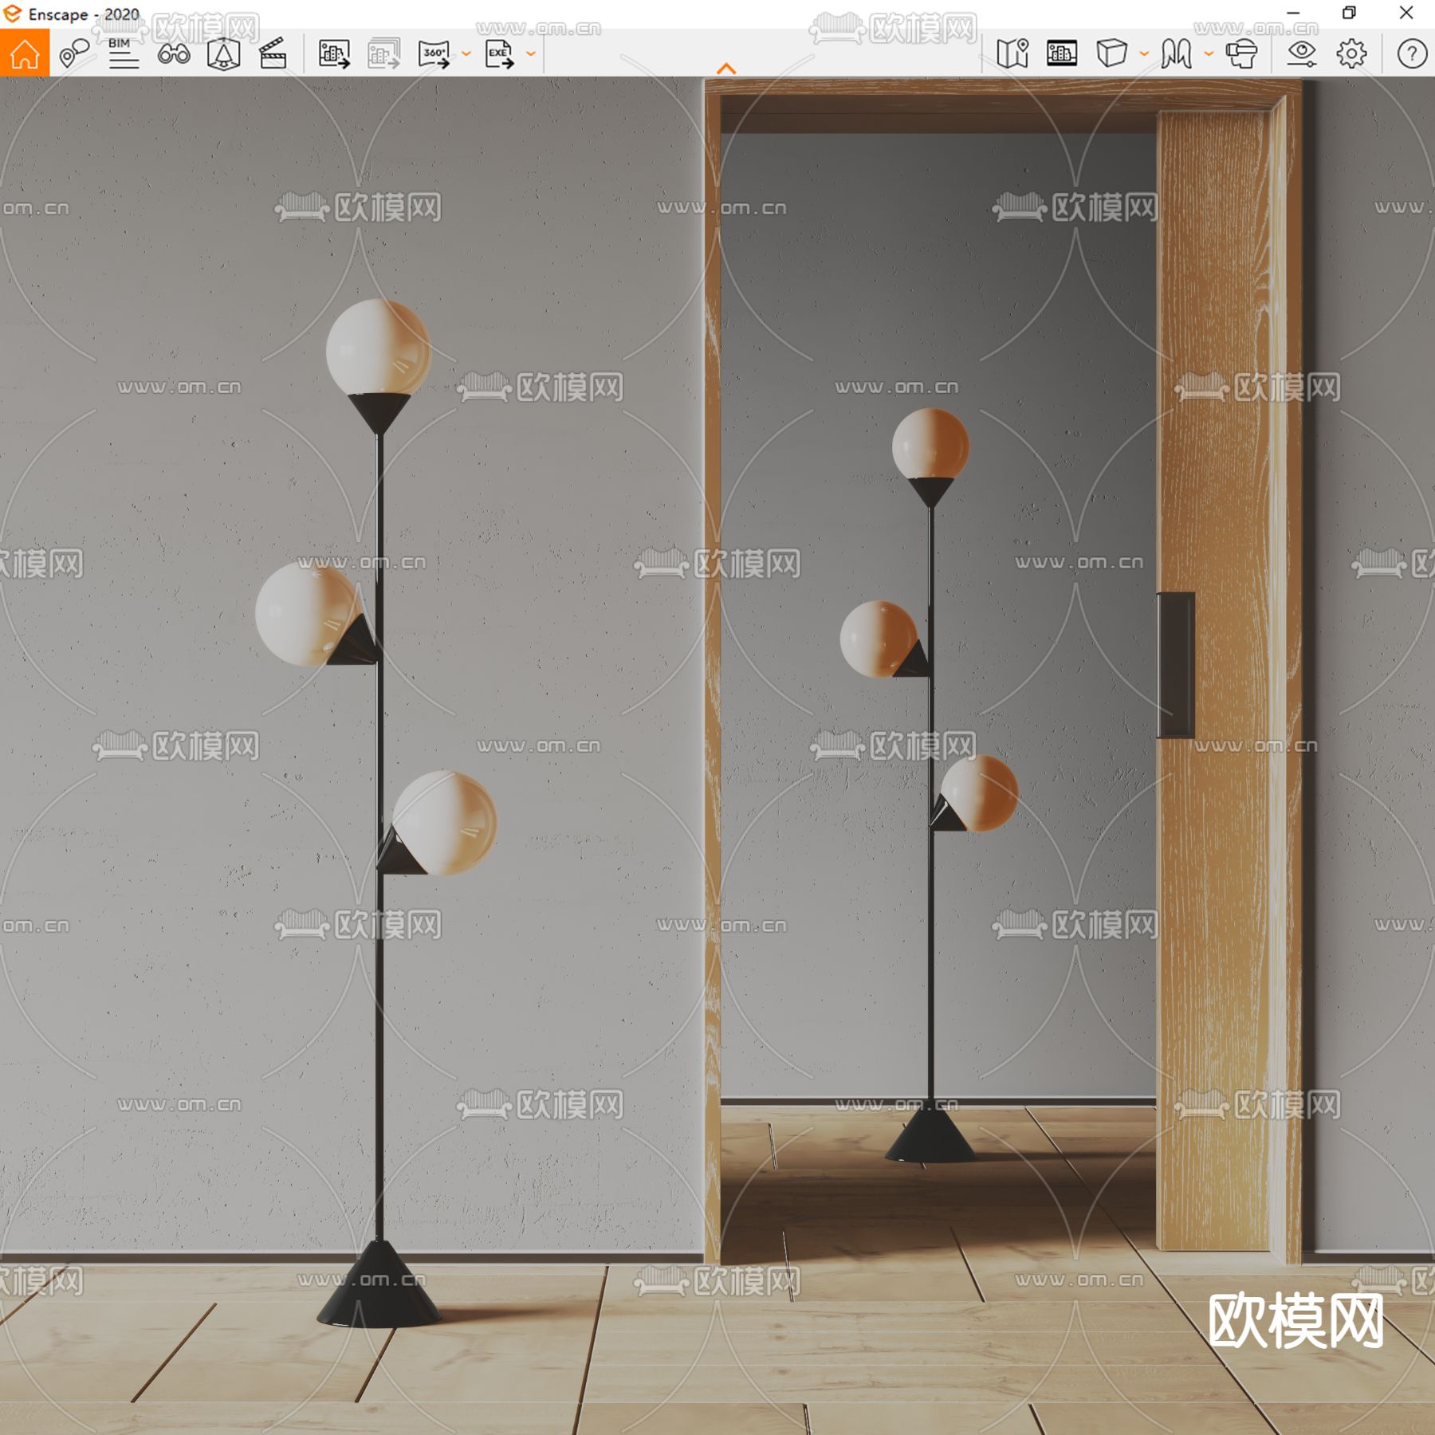This screenshot has height=1435, width=1435.
Task: Click the building panel icon beside minimap
Action: 1062,53
